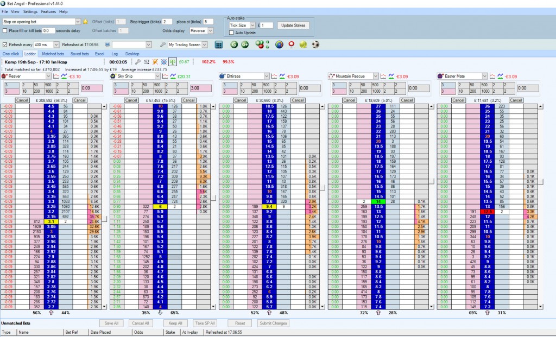Click the Auto stake £ amount field

coord(267,25)
